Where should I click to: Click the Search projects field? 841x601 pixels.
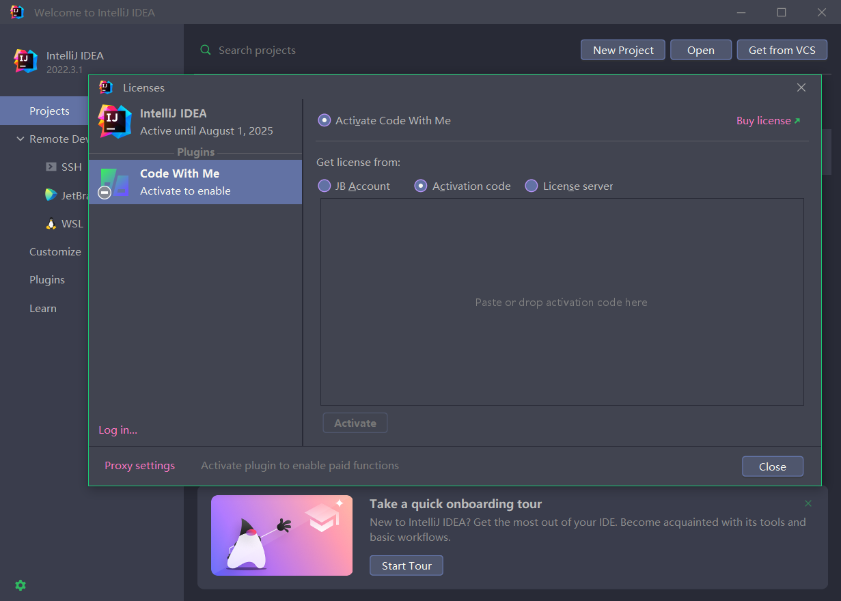pyautogui.click(x=257, y=50)
